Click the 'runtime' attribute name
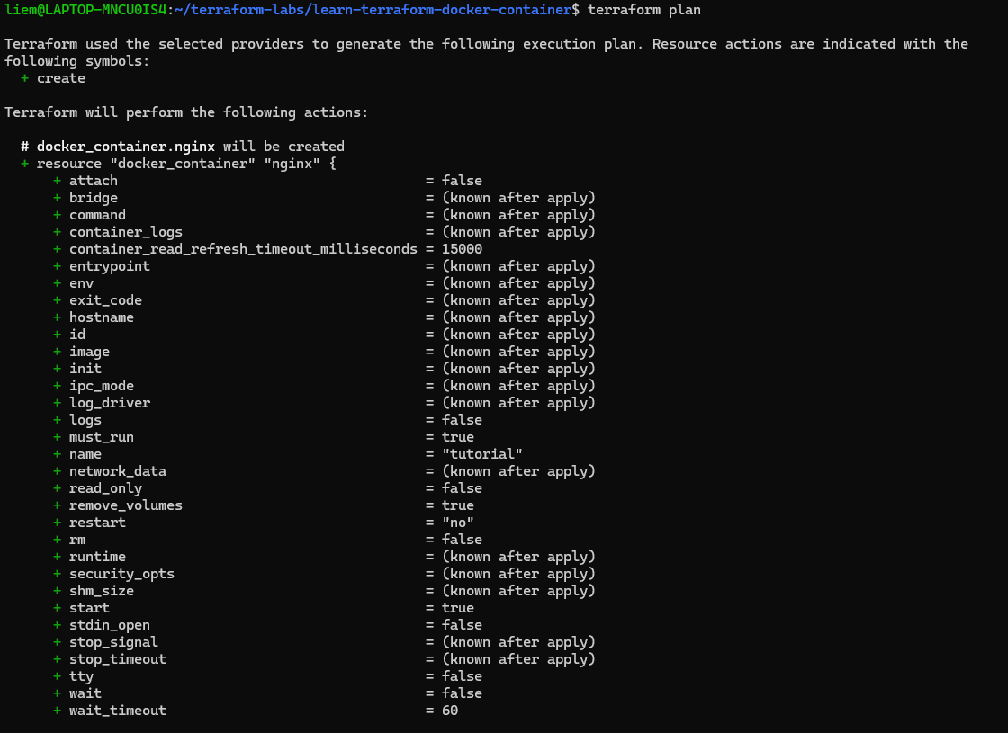The image size is (1008, 733). pos(98,557)
